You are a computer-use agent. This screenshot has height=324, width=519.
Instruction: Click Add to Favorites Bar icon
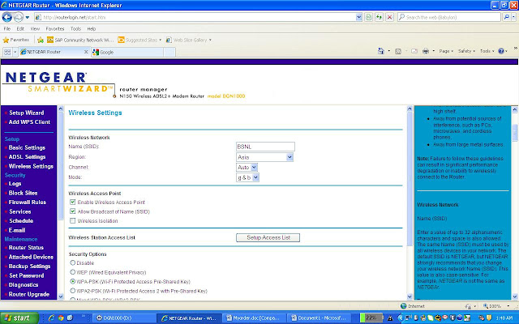point(41,40)
